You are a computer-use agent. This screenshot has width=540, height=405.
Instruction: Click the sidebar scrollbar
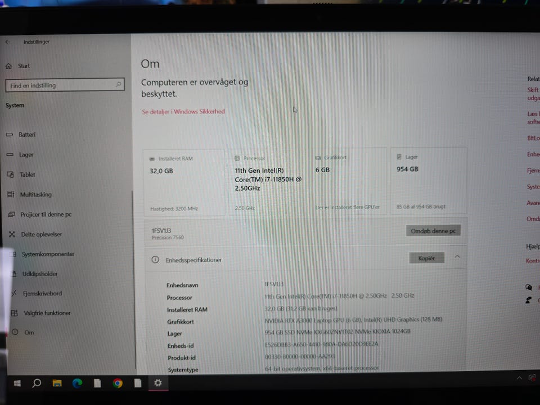point(133,279)
